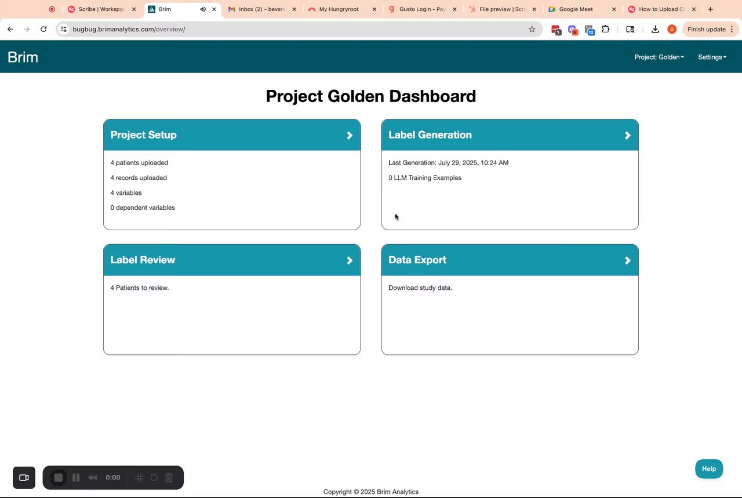Open the Label Generation arrow
Viewport: 742px width, 498px height.
tap(628, 135)
